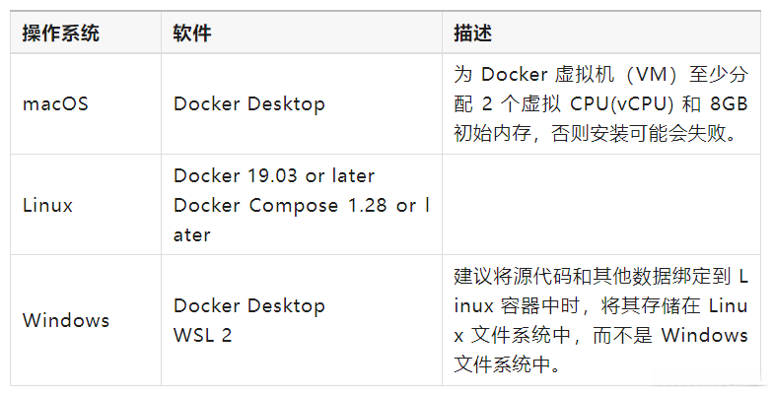Click the 软件 column header
The width and height of the screenshot is (773, 394).
(192, 33)
